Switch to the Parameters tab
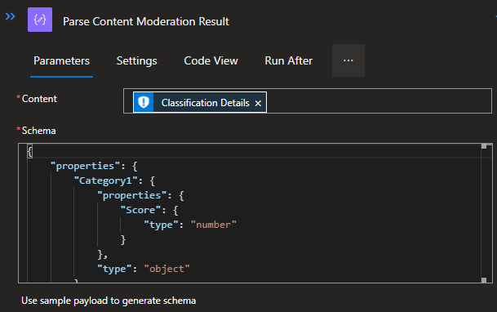This screenshot has width=497, height=312. point(61,61)
